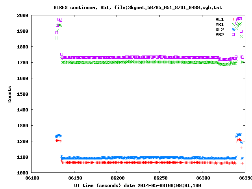Click the purple square marker beside YR2

coord(233,34)
